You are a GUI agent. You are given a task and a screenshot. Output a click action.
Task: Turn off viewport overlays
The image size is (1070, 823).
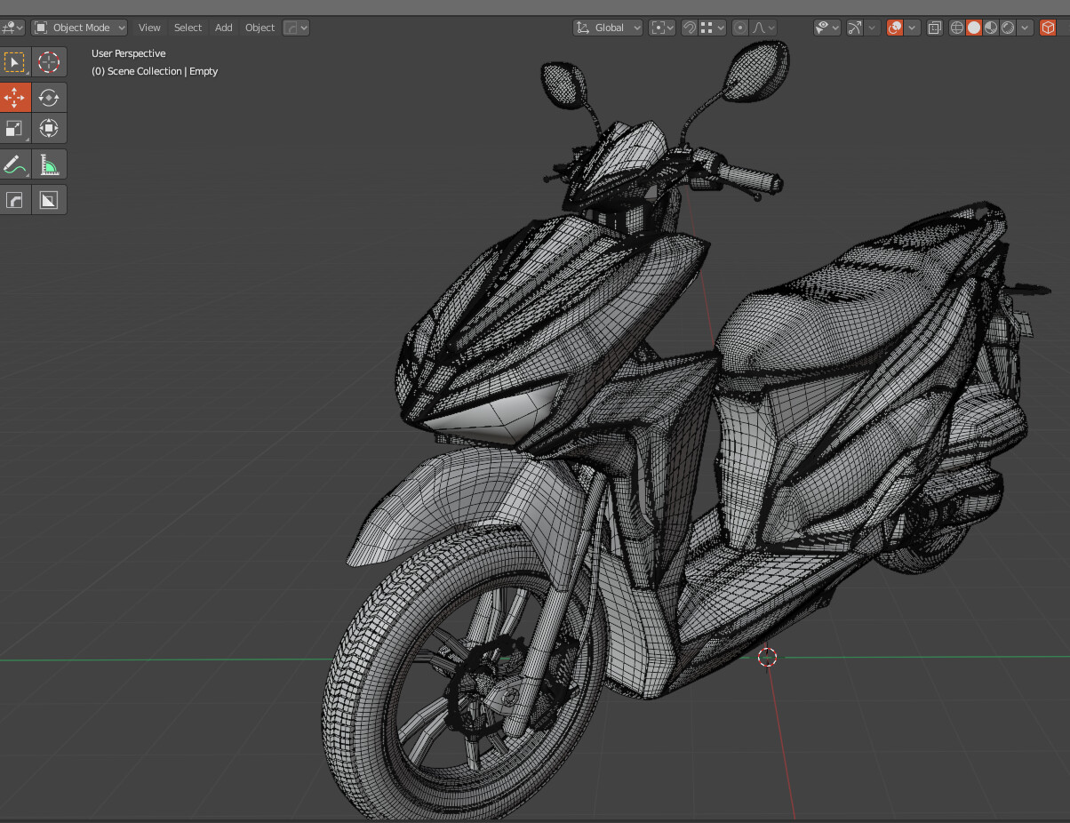(895, 28)
